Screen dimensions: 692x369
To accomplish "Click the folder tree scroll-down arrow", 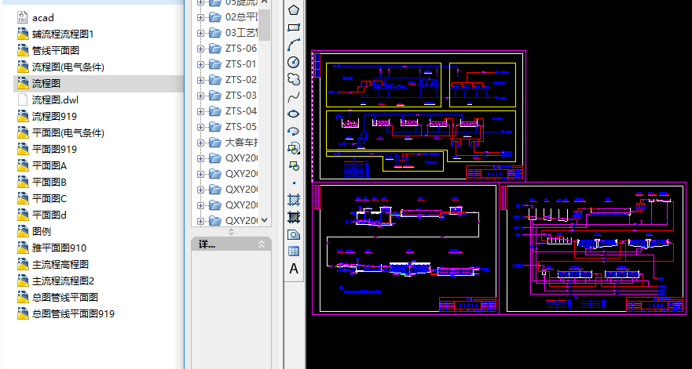I will 265,219.
